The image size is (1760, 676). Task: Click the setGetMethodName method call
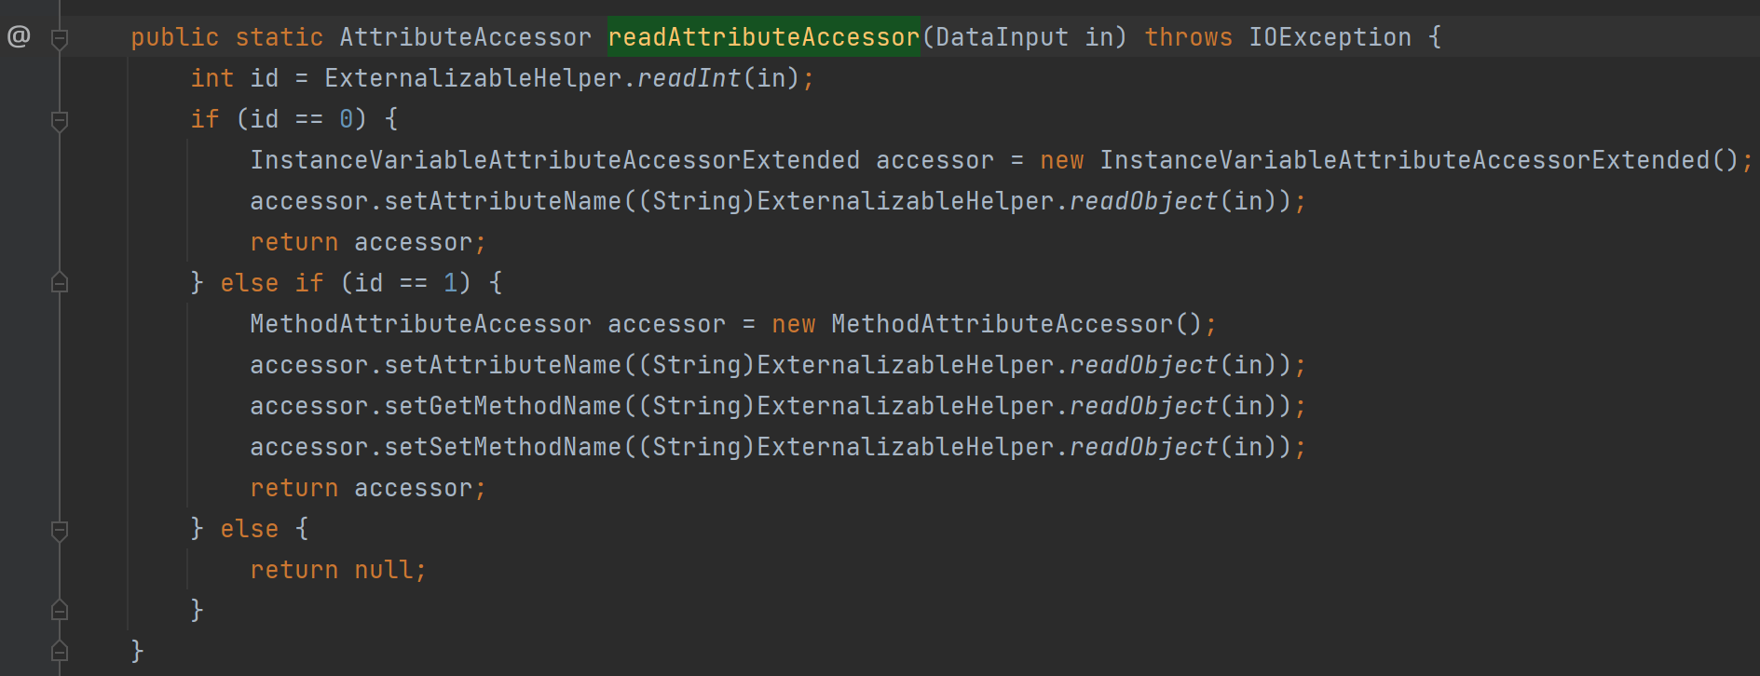tap(502, 406)
